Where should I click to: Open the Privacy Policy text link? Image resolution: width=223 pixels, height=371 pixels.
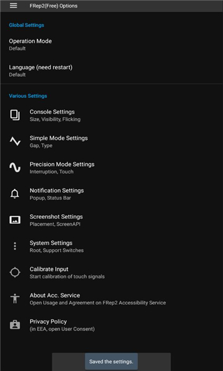[x=48, y=322]
